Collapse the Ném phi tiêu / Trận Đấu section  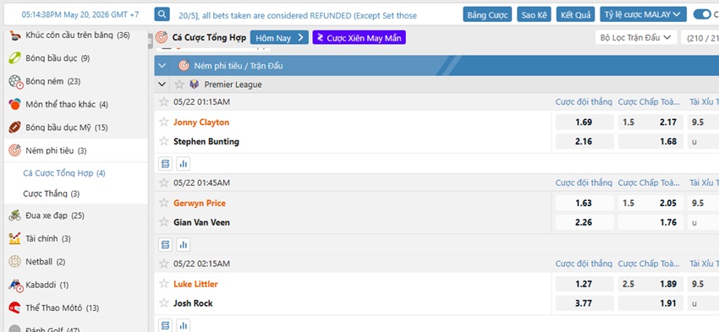(x=162, y=66)
